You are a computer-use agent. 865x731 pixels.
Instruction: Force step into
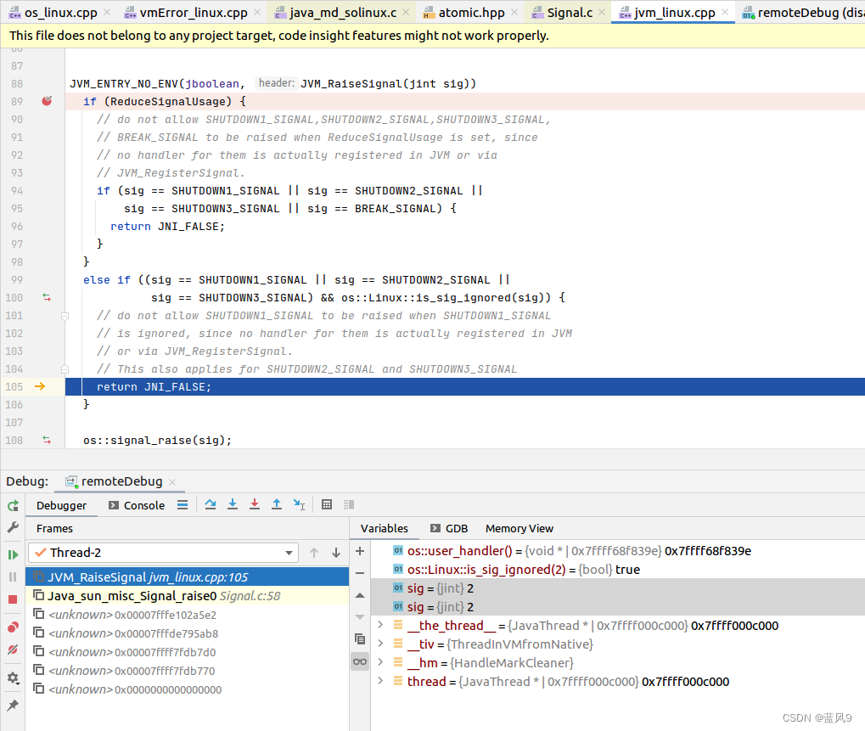(255, 504)
